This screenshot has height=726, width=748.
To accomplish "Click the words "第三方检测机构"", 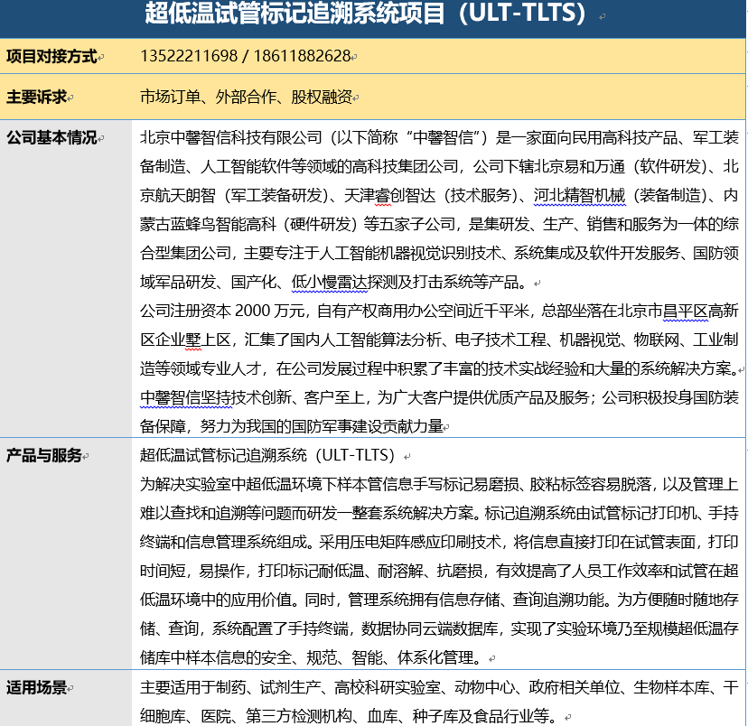I will point(299,716).
